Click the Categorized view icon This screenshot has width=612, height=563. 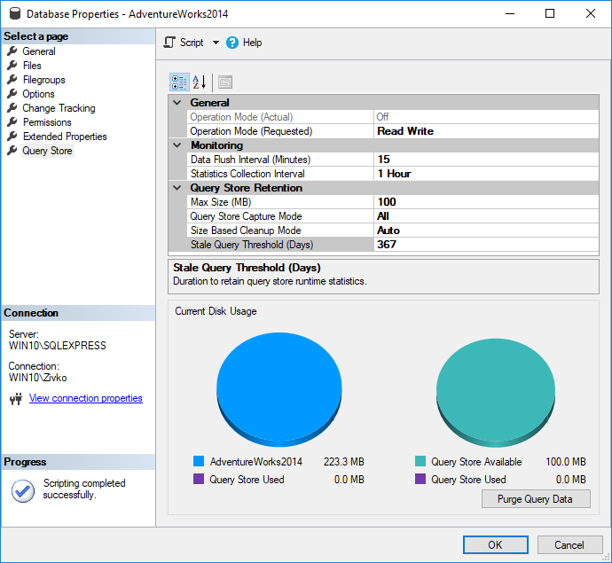click(x=179, y=82)
